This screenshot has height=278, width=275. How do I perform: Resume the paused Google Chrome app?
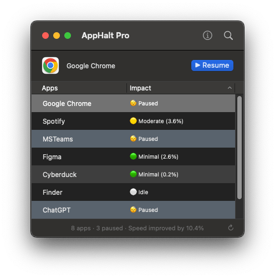click(x=212, y=65)
